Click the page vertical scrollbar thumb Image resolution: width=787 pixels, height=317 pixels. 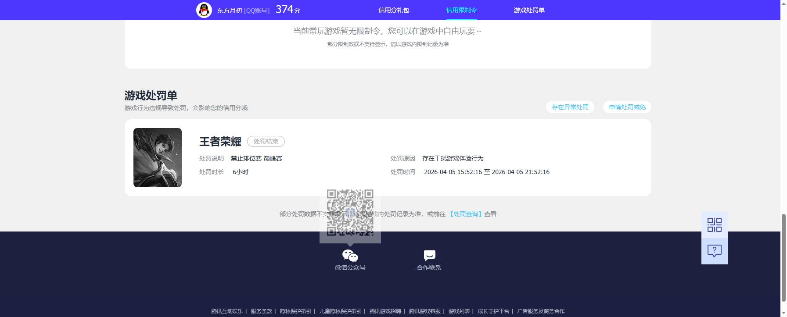(x=783, y=258)
